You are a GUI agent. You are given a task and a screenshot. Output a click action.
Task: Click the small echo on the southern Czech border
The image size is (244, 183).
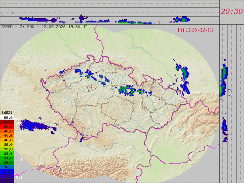click(x=83, y=139)
